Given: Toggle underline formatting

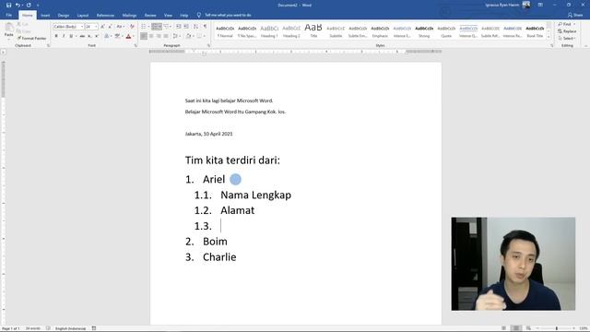Looking at the screenshot, I should 71,36.
